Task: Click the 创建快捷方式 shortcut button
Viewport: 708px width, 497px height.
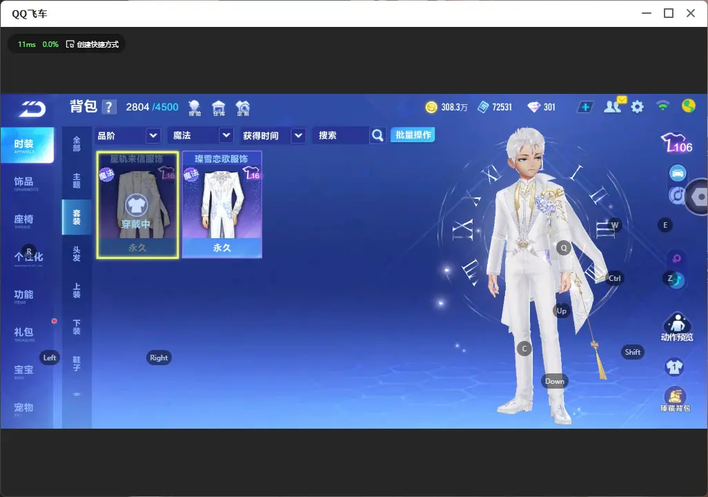Action: (92, 44)
